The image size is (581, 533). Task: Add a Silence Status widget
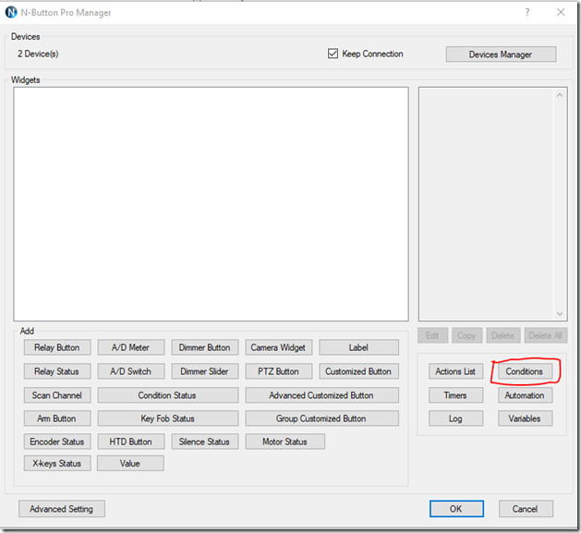[204, 442]
